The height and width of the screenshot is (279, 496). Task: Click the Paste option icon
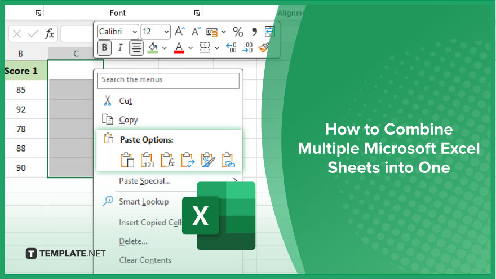[127, 160]
